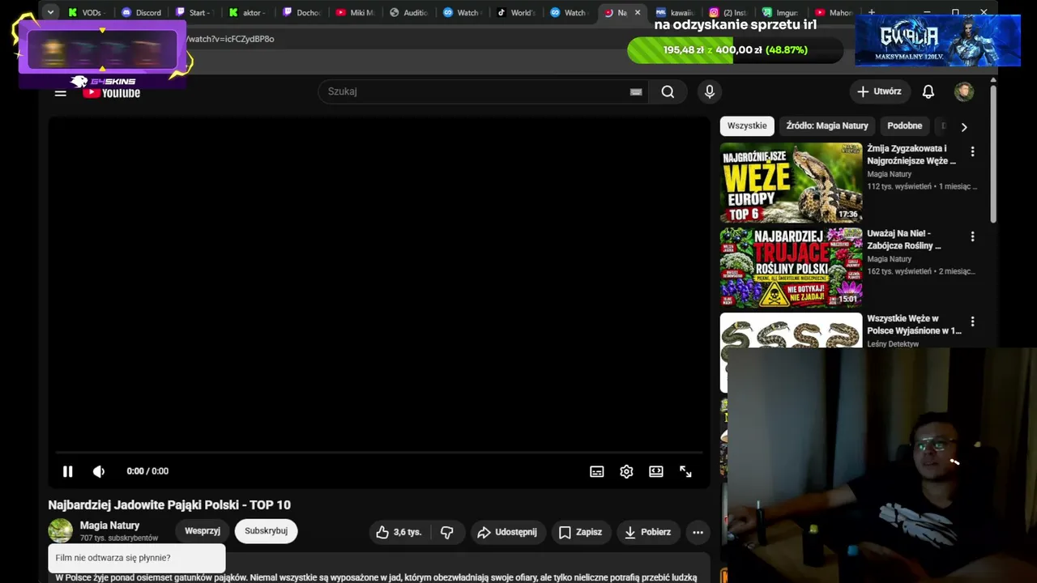This screenshot has width=1037, height=583.
Task: Select the Źródło: Magia Natury chip
Action: (x=827, y=126)
